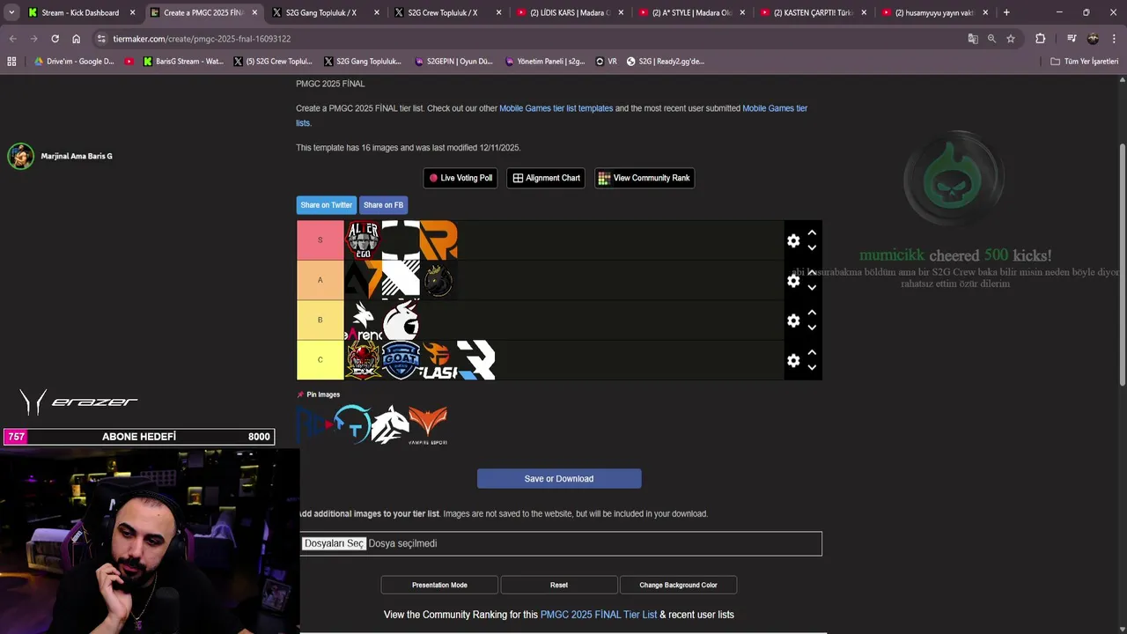The height and width of the screenshot is (634, 1127).
Task: Click the pink S tier label
Action: click(x=320, y=240)
